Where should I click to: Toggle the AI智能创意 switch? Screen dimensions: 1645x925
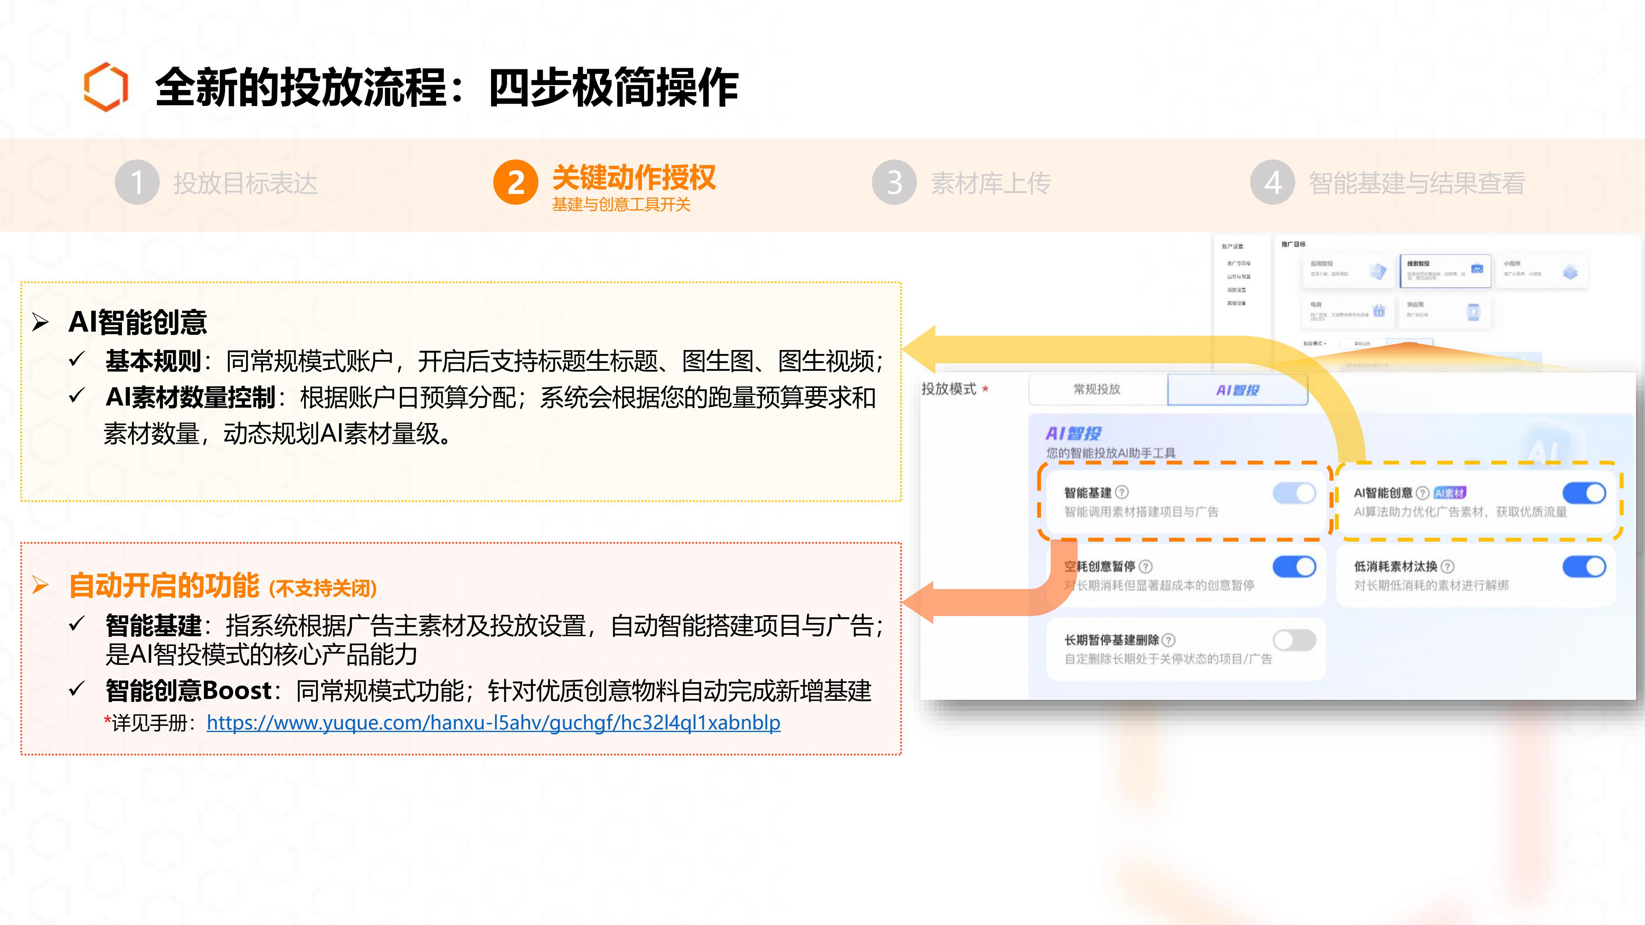pyautogui.click(x=1584, y=493)
